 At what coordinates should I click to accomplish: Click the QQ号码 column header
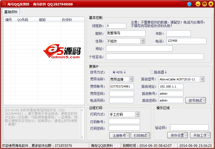[x=27, y=20]
